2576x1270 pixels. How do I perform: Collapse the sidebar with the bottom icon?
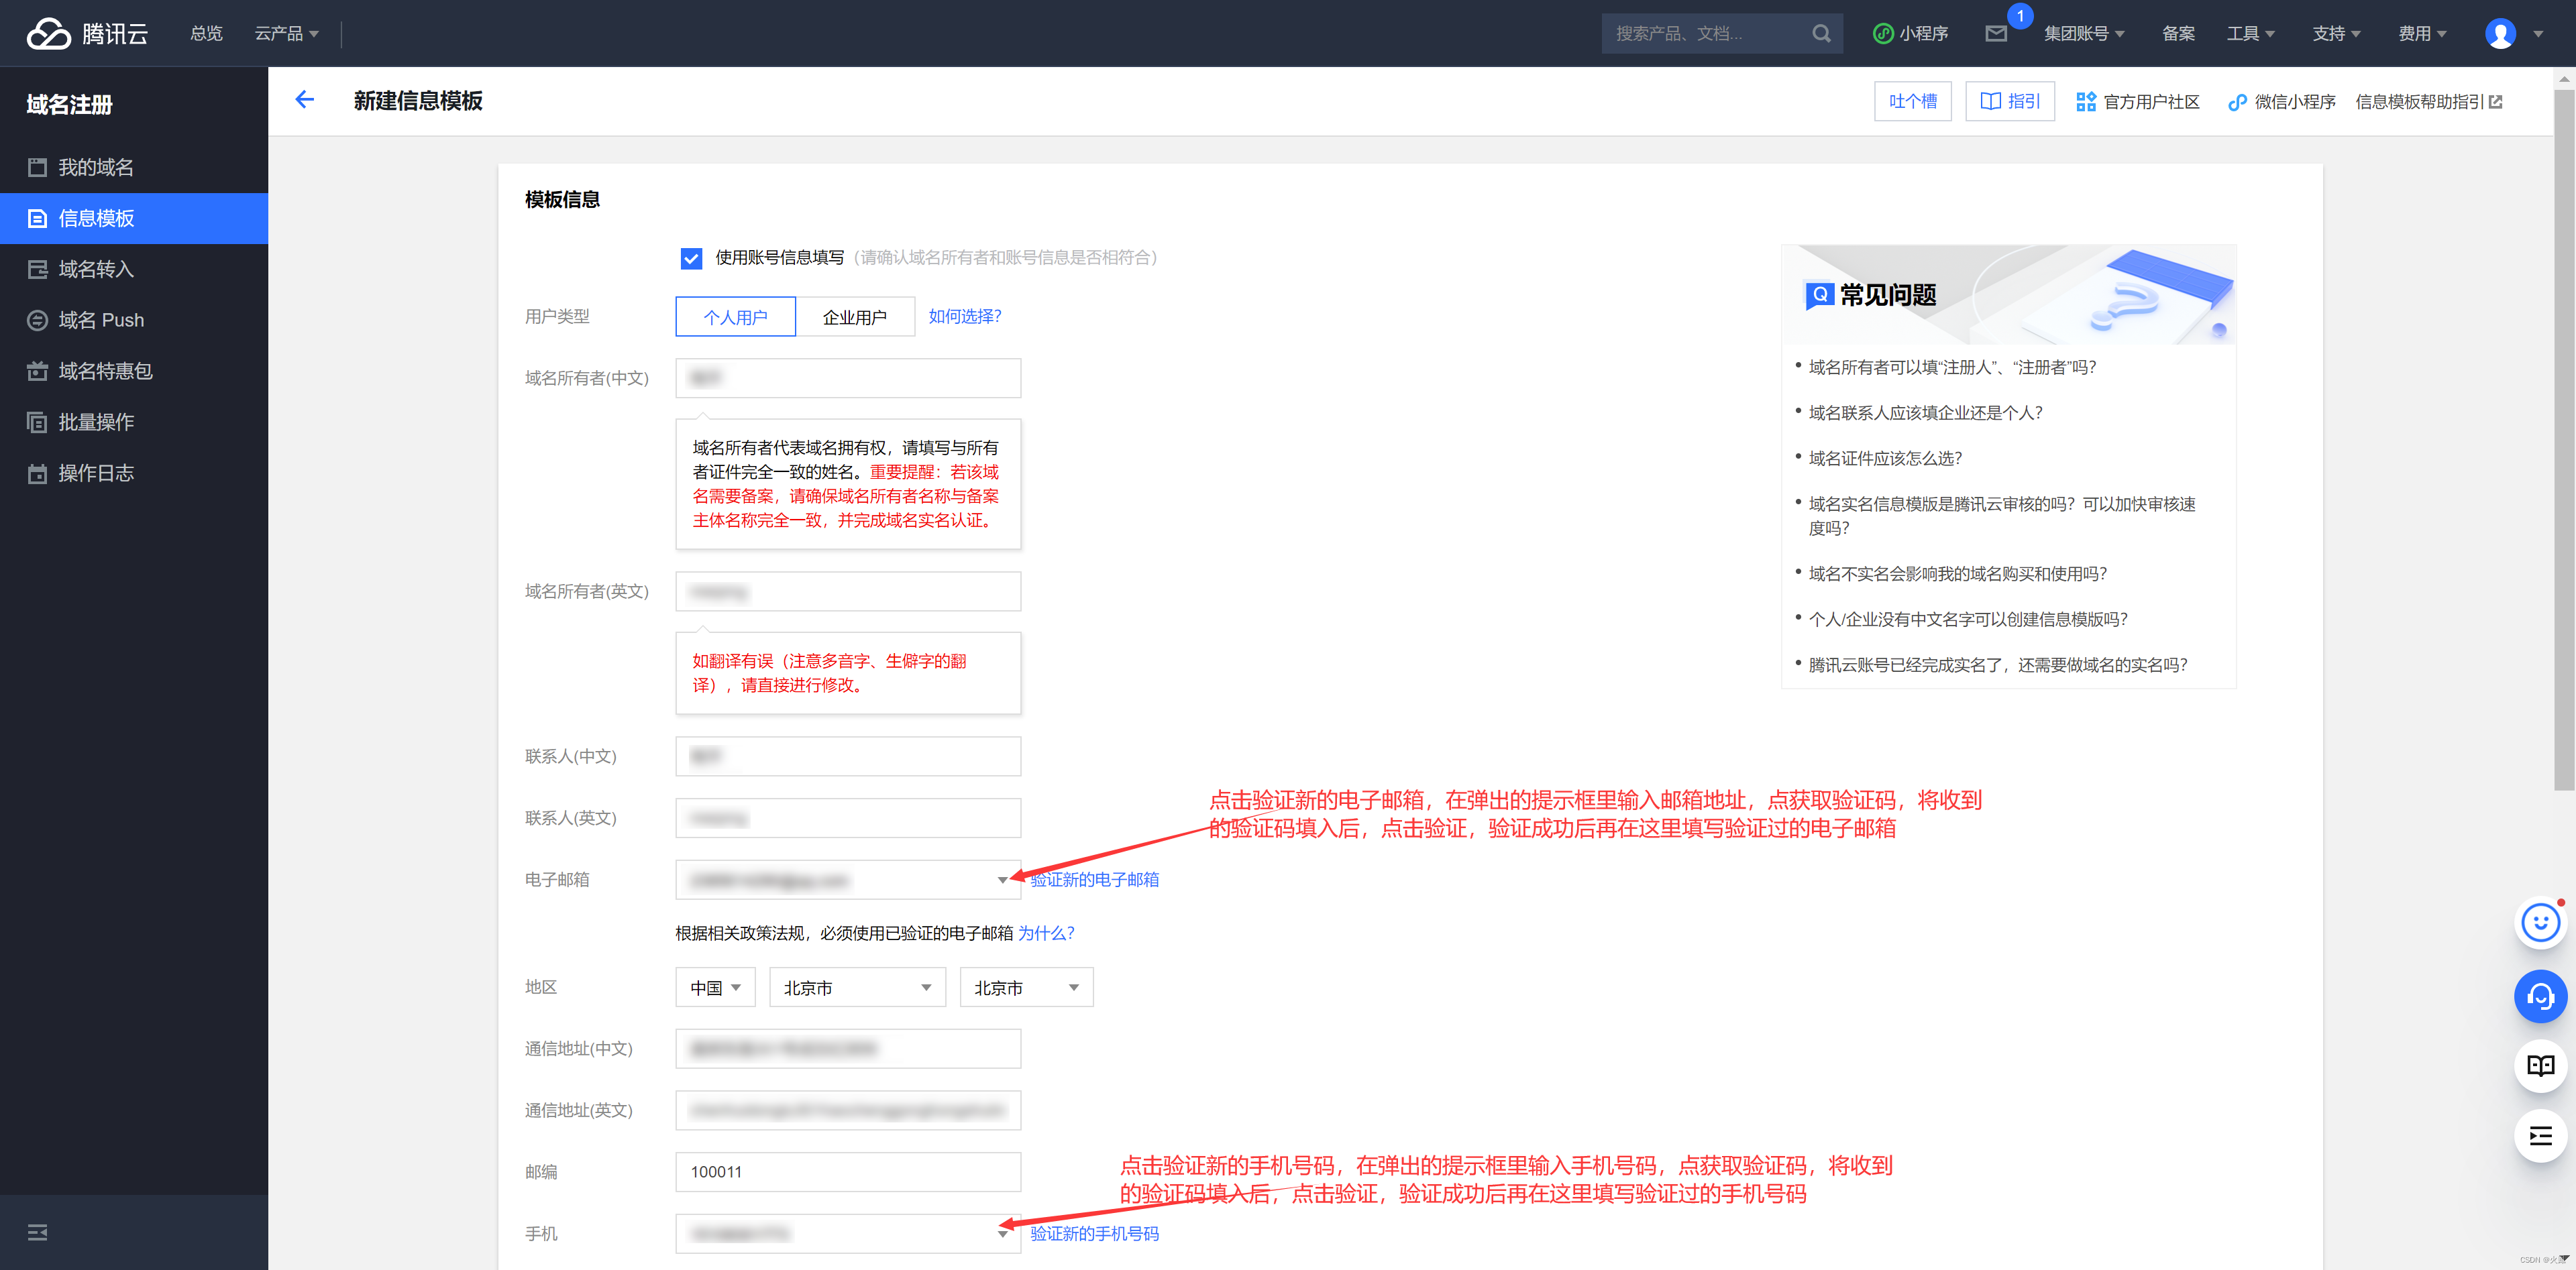pyautogui.click(x=37, y=1232)
